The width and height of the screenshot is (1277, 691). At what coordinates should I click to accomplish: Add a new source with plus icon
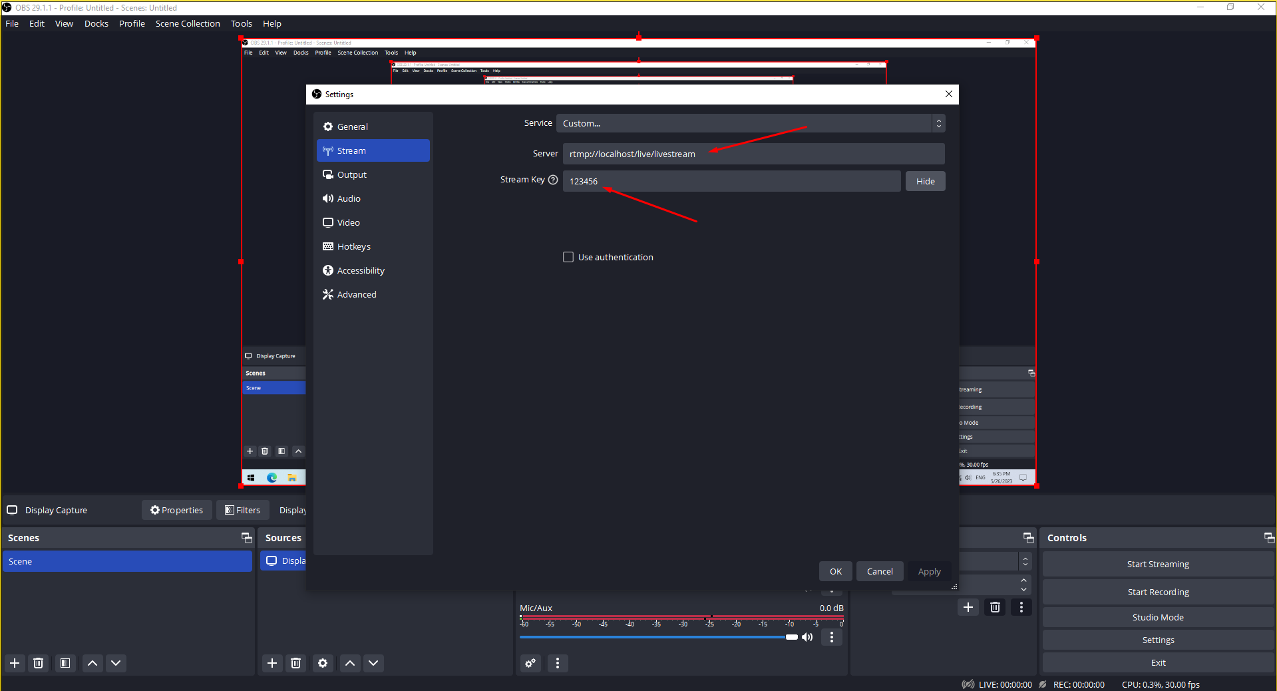(x=272, y=663)
